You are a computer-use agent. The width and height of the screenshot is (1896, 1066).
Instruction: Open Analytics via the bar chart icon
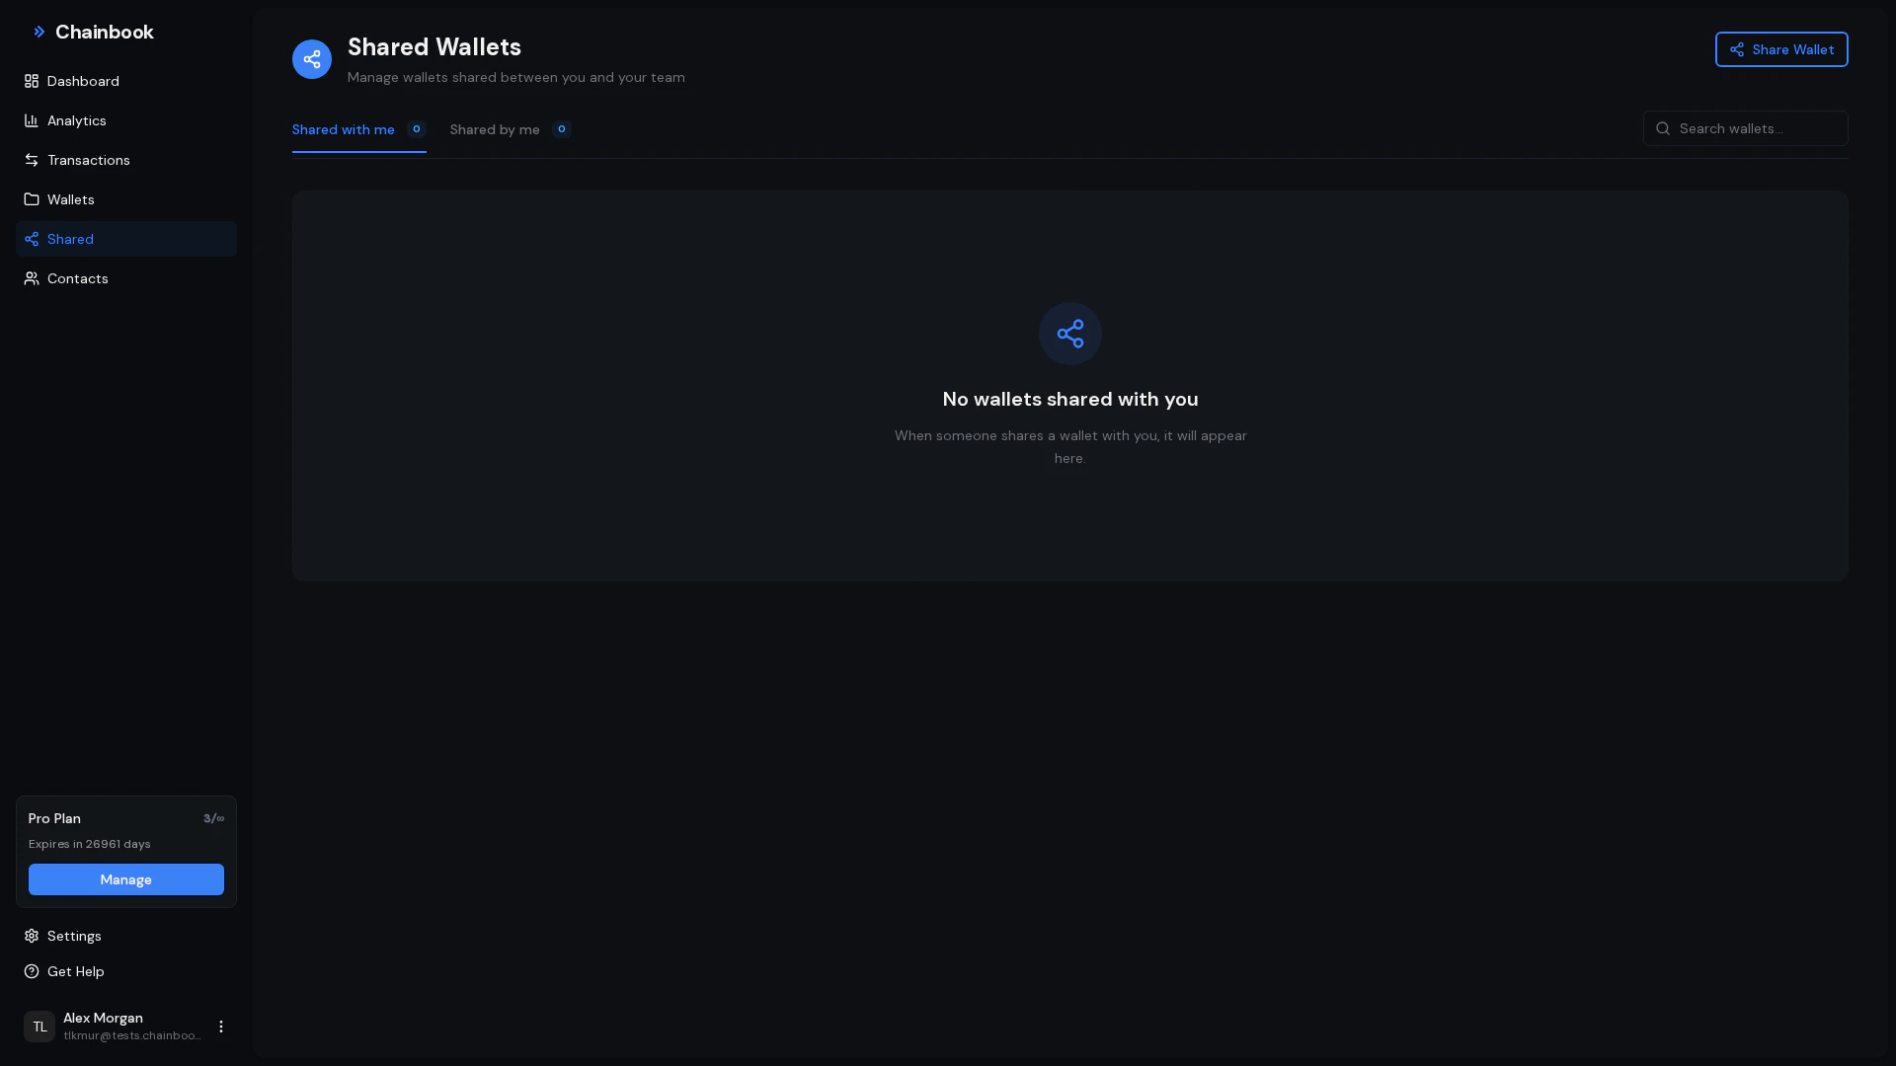(31, 120)
